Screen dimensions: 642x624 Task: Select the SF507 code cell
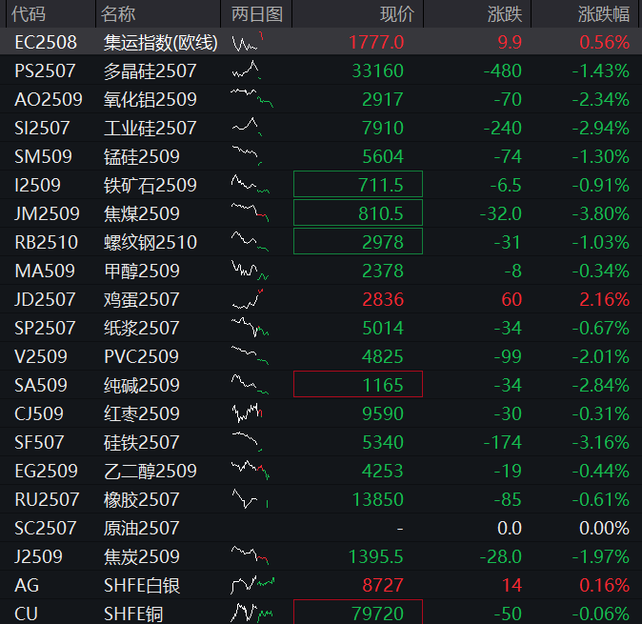(x=39, y=442)
